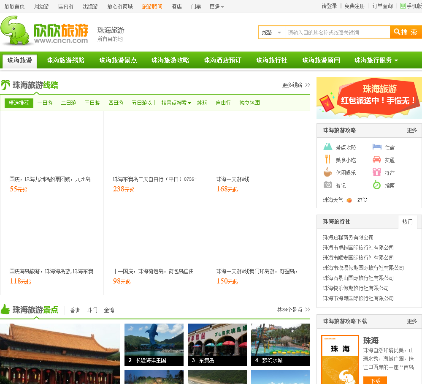Open the 珠海酒店预订 nav tab

222,60
